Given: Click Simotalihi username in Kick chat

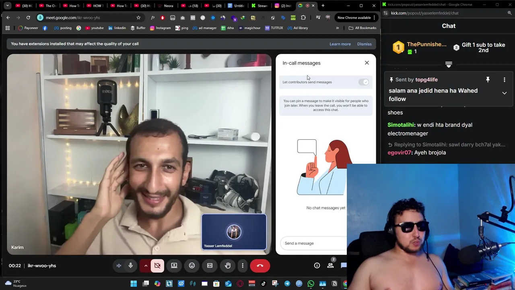Looking at the screenshot, I should [x=401, y=125].
